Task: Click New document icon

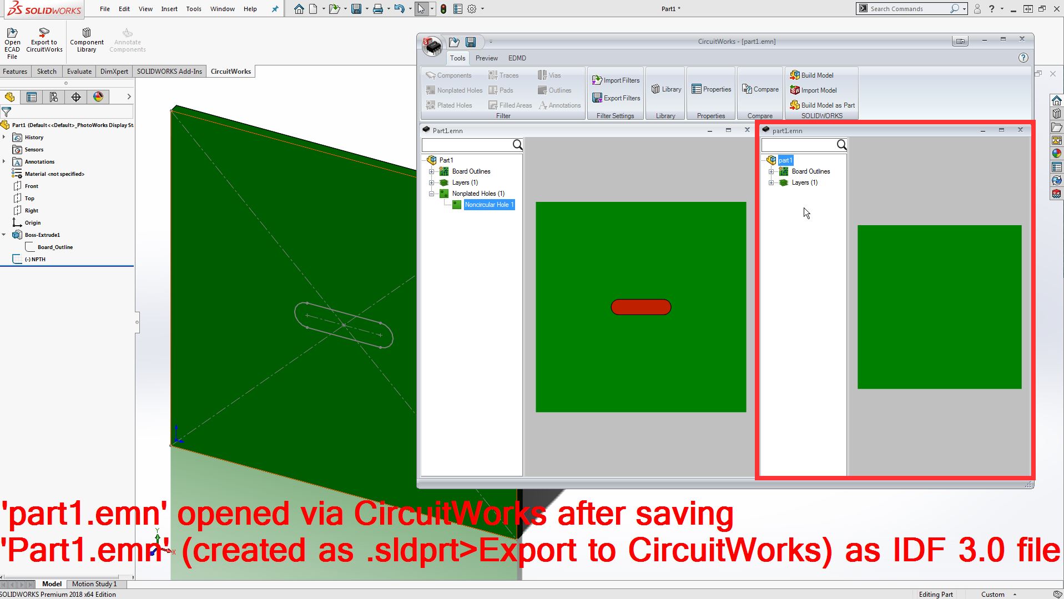Action: [x=314, y=9]
